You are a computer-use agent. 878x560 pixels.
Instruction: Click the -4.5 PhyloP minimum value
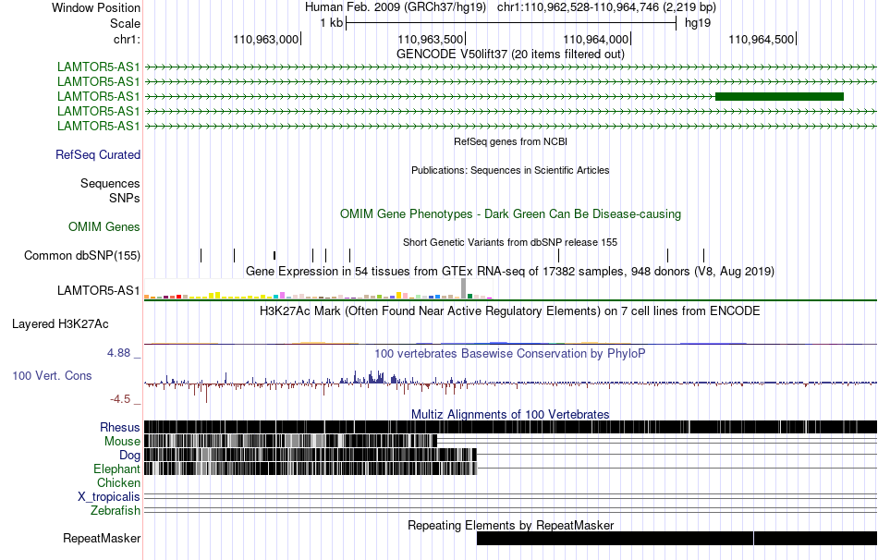(120, 398)
